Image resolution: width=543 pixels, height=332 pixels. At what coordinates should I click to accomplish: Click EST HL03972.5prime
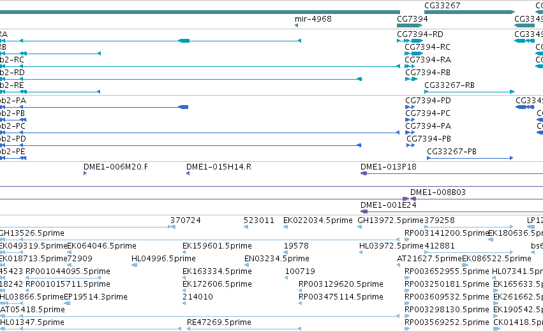pos(391,246)
